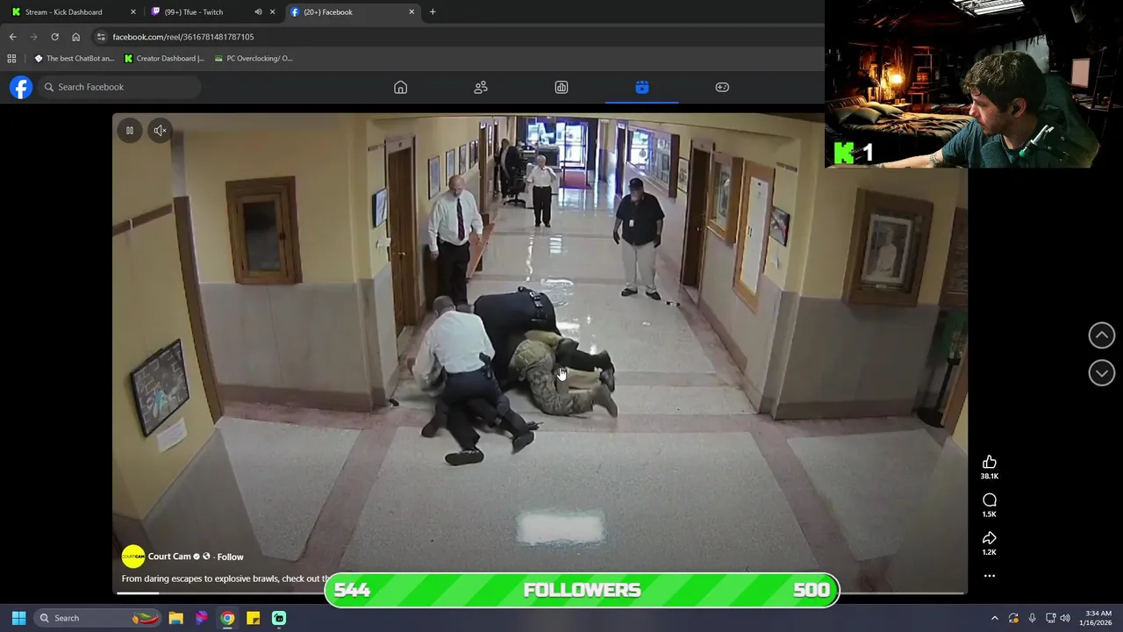Go to next reel down chevron
The height and width of the screenshot is (632, 1123).
coord(1102,373)
